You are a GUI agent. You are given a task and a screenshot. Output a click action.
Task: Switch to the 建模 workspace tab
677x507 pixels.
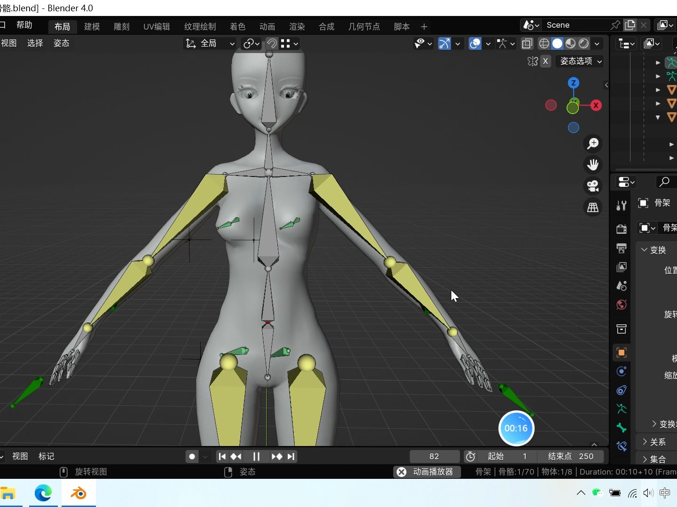coord(92,27)
